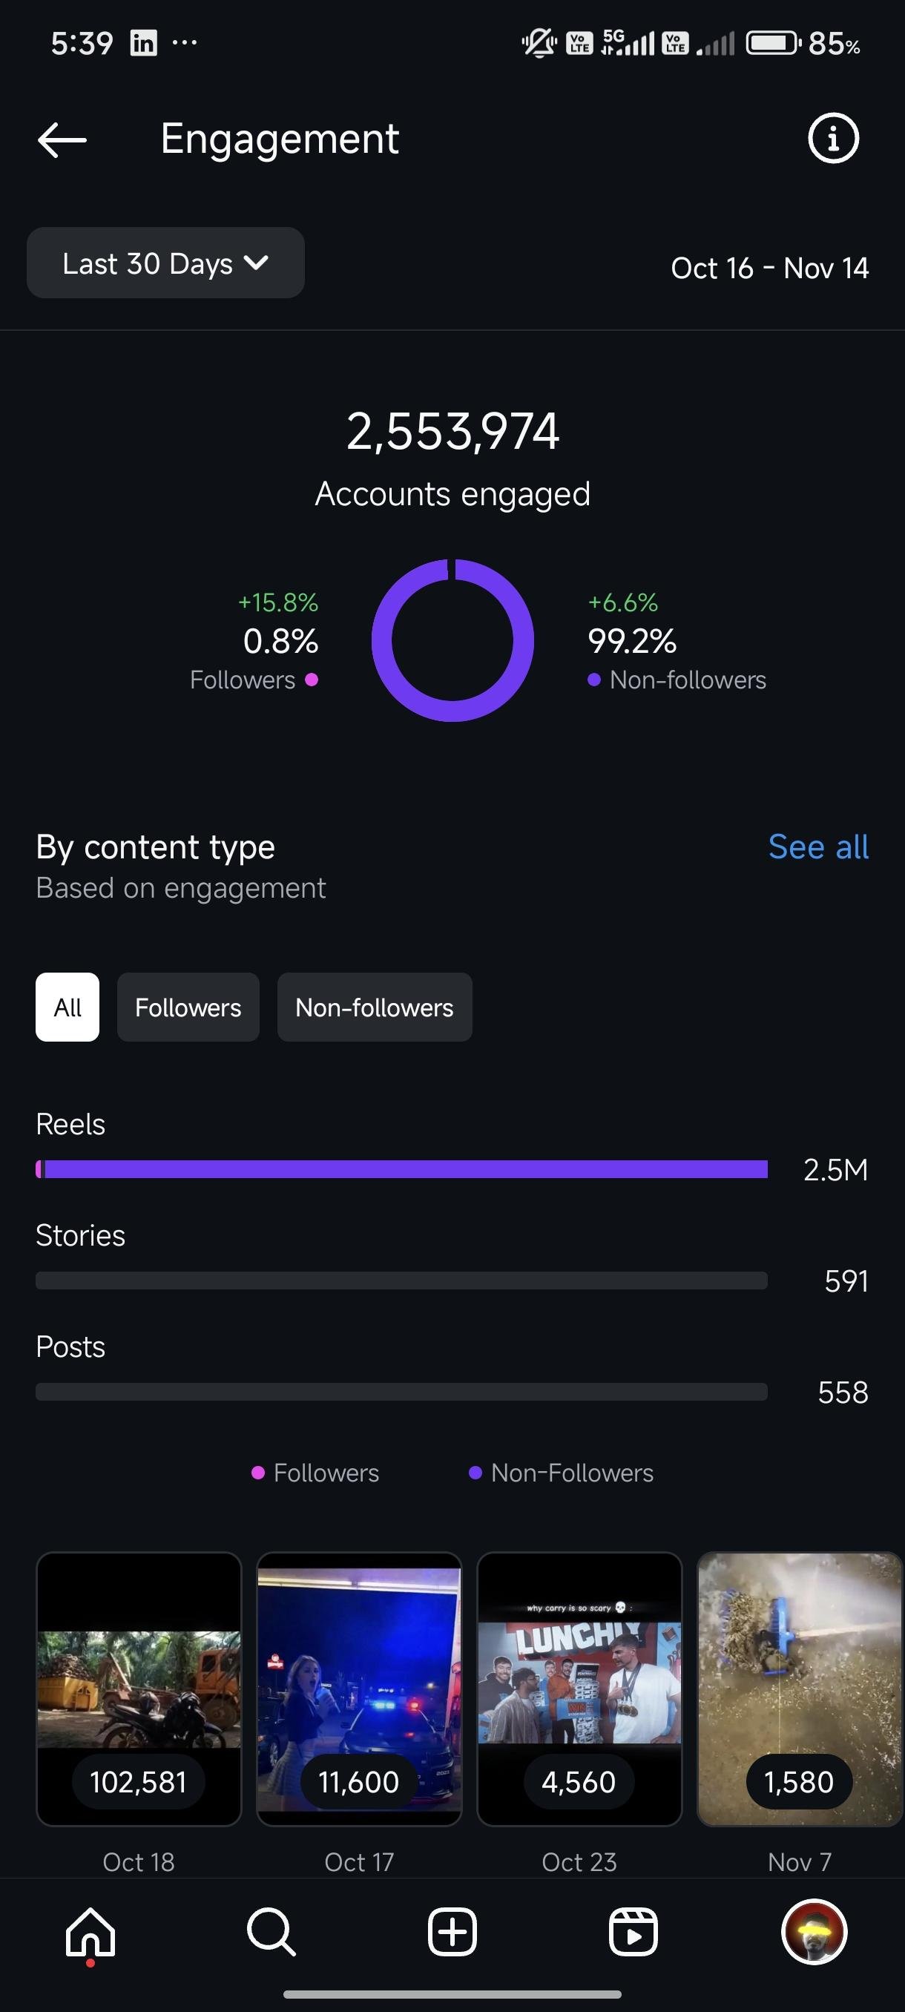
Task: Open the profile avatar icon
Action: point(814,1932)
